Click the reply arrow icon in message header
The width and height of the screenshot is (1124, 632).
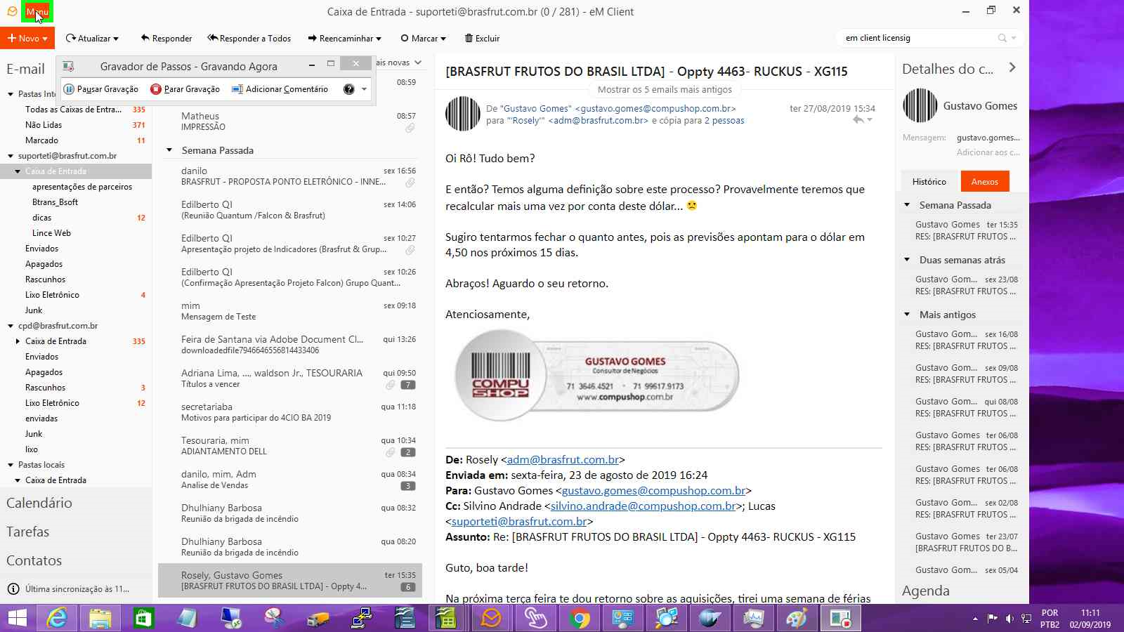click(x=858, y=120)
